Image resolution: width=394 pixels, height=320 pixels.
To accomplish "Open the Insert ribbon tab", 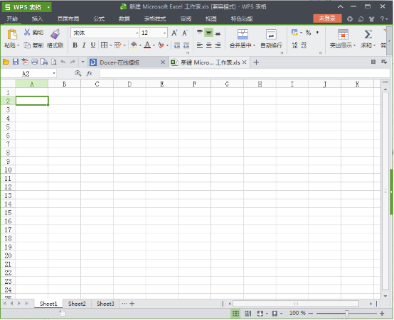I will (x=38, y=19).
